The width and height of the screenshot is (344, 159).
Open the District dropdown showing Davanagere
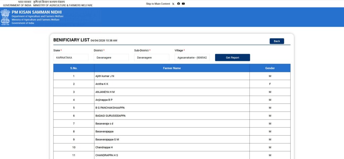point(111,58)
